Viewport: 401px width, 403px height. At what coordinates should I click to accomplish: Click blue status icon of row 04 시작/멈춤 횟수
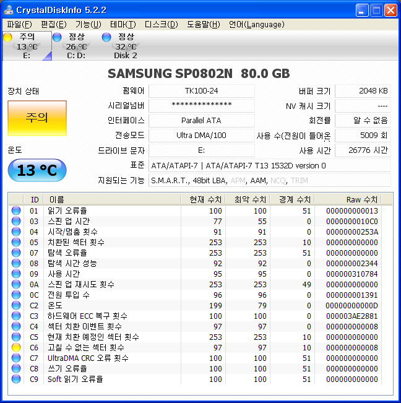[x=16, y=232]
